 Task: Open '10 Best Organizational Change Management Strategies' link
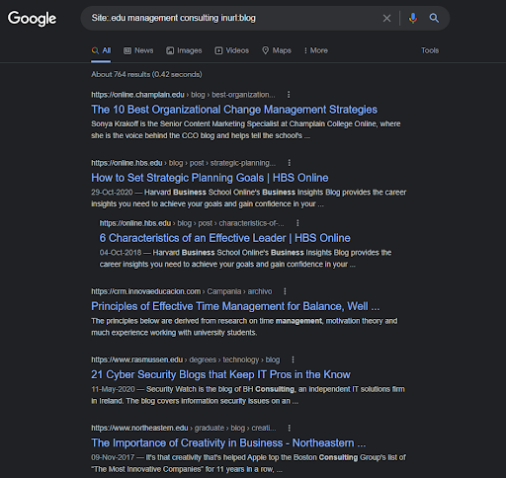click(x=234, y=110)
